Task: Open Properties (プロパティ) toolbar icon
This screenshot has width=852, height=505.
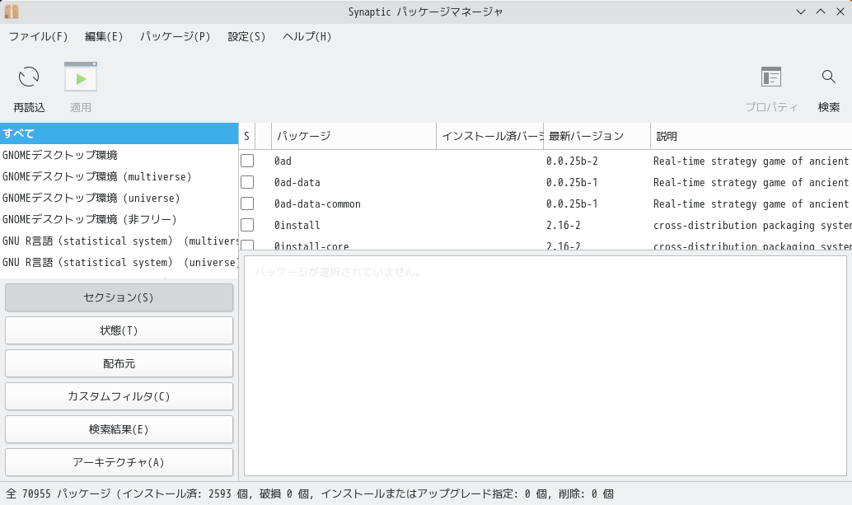Action: coord(771,77)
